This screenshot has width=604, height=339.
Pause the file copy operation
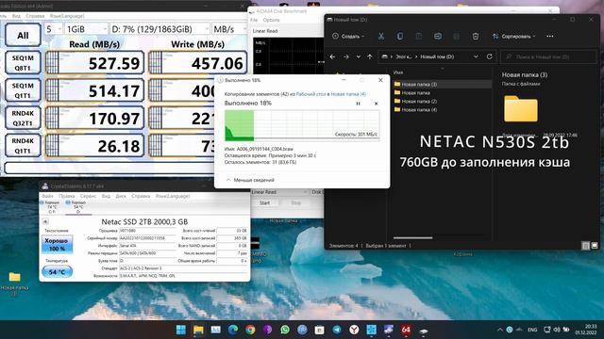tap(359, 104)
